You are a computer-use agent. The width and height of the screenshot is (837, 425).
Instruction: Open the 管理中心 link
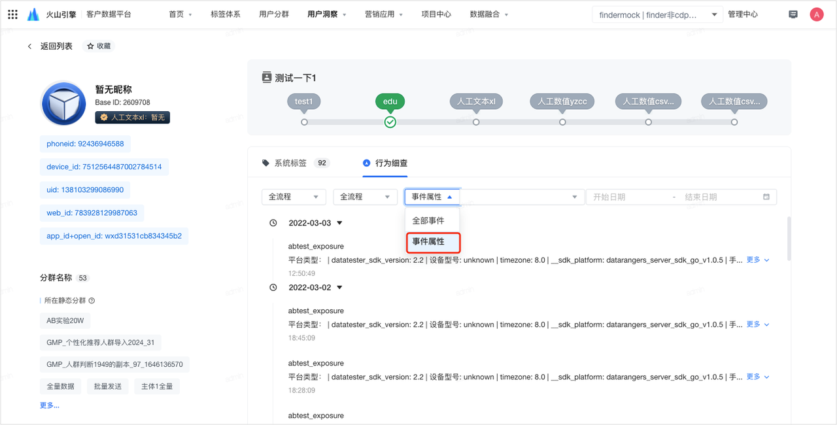pyautogui.click(x=742, y=14)
